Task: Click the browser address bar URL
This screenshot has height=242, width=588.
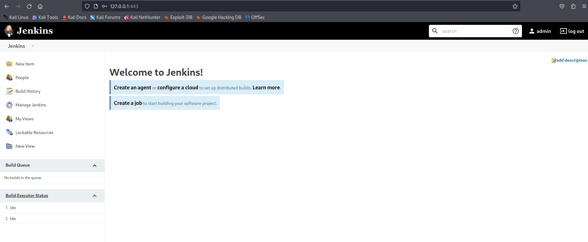Action: (124, 6)
